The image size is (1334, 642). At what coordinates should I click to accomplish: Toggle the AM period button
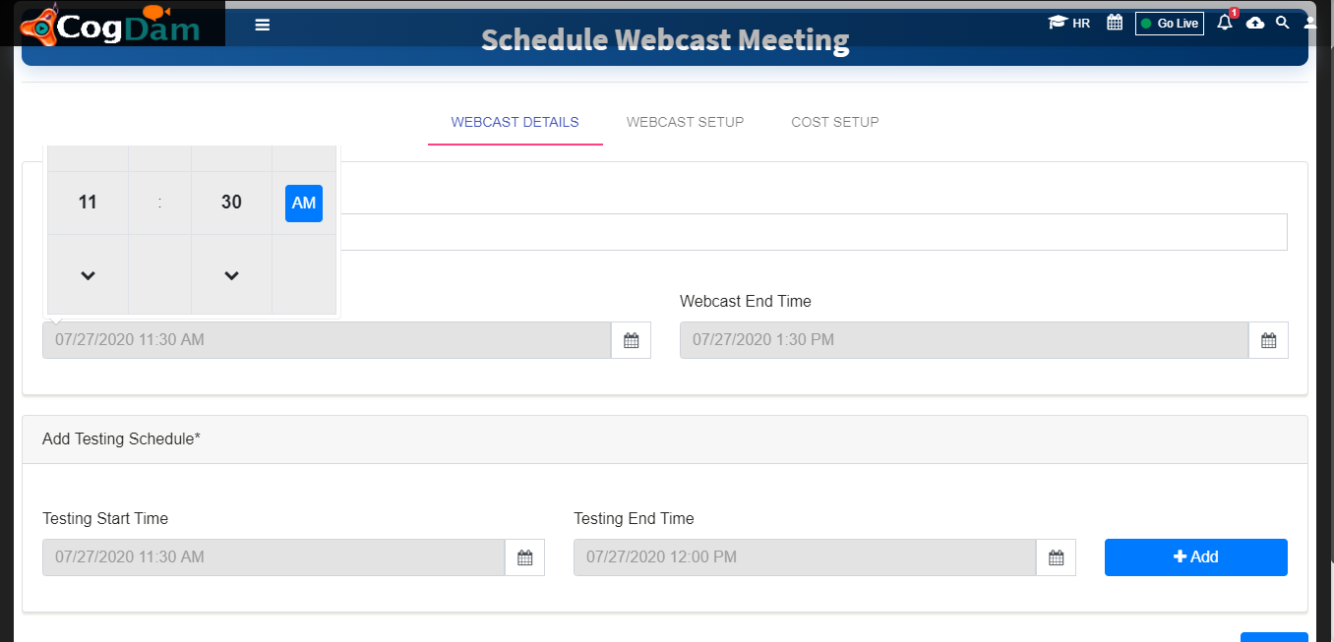[304, 203]
